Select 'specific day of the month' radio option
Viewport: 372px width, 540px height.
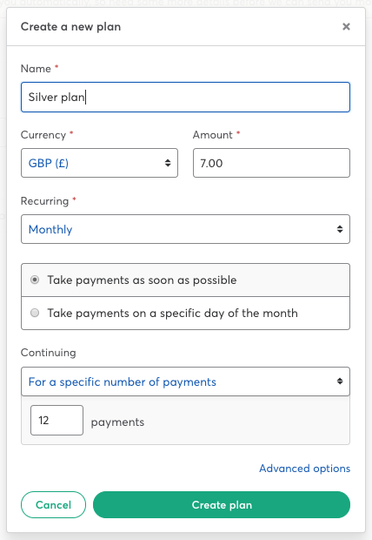click(x=35, y=313)
